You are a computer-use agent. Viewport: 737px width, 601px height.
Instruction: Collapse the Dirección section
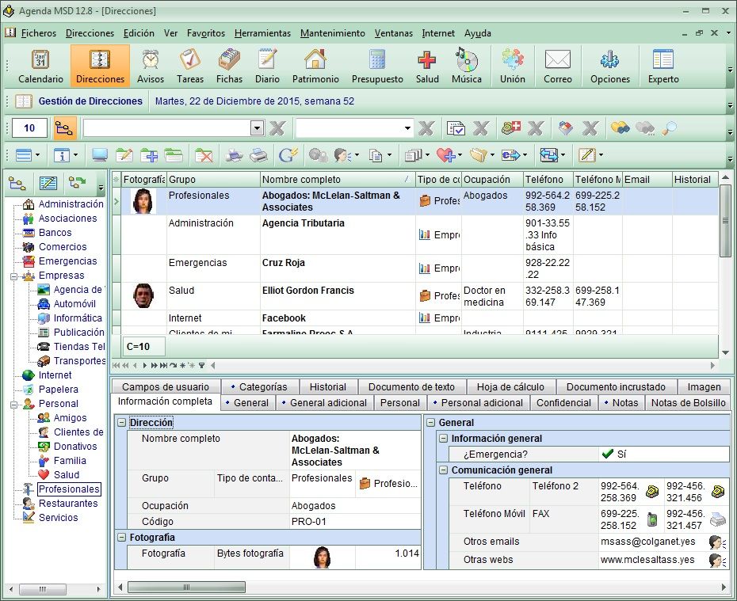[121, 423]
